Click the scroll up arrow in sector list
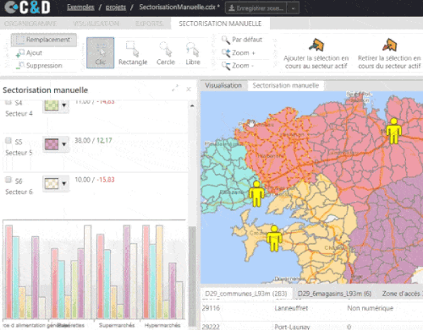Screen dimensions: 423x330 pyautogui.click(x=192, y=105)
